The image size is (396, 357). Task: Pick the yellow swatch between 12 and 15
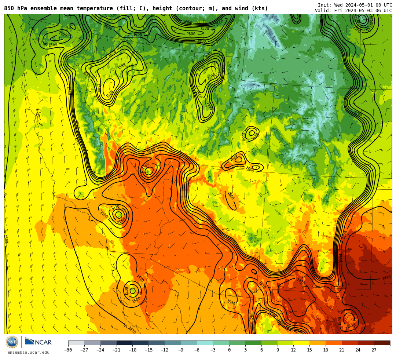302,343
